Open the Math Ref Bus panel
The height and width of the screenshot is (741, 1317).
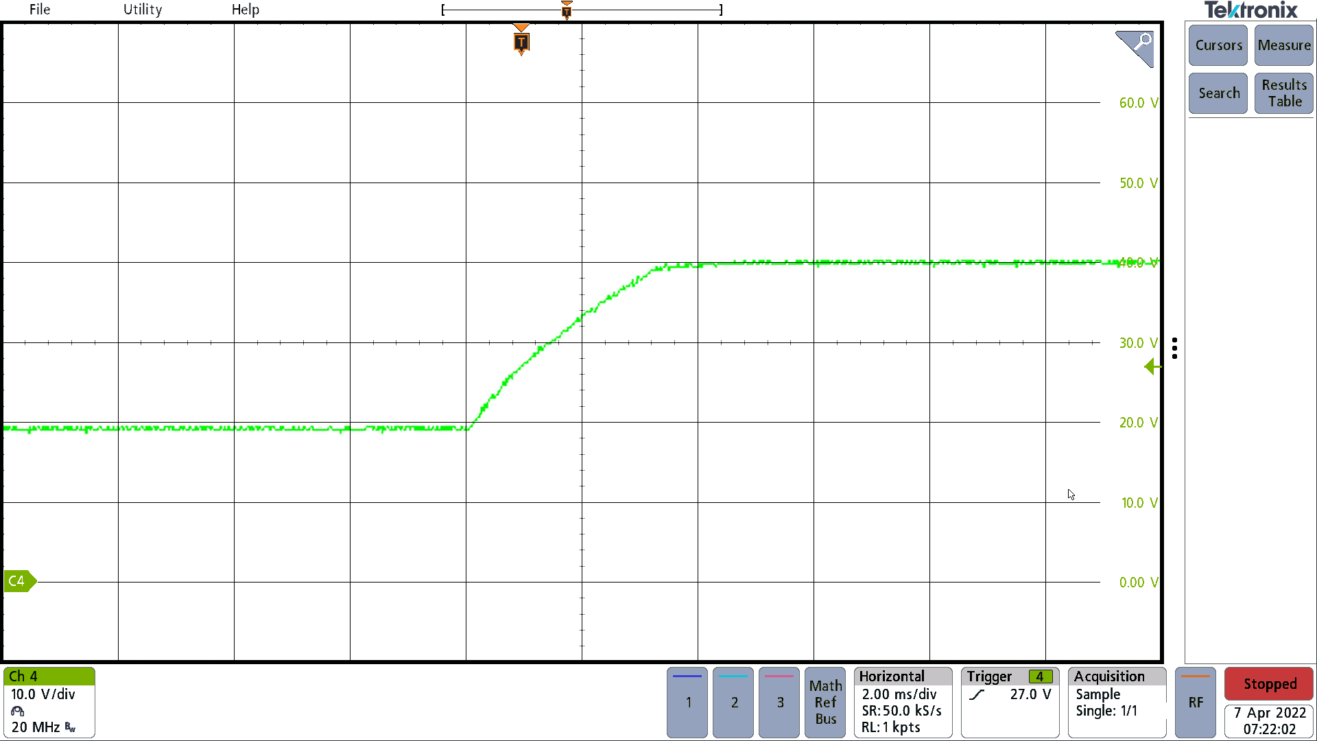[825, 703]
